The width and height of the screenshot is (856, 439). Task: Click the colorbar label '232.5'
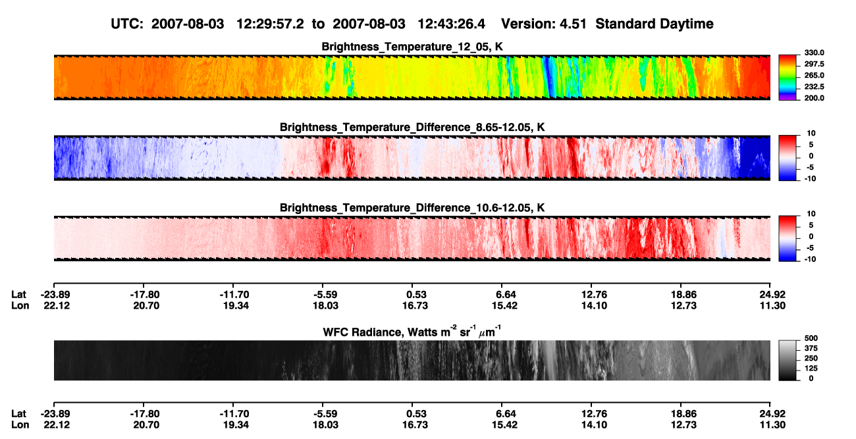(x=814, y=87)
